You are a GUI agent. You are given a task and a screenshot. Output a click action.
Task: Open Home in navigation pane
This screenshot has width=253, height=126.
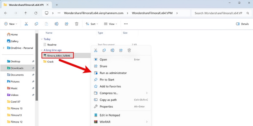pos(12,34)
